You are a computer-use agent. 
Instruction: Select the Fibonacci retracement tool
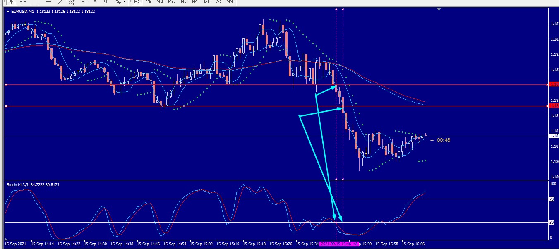83,2
